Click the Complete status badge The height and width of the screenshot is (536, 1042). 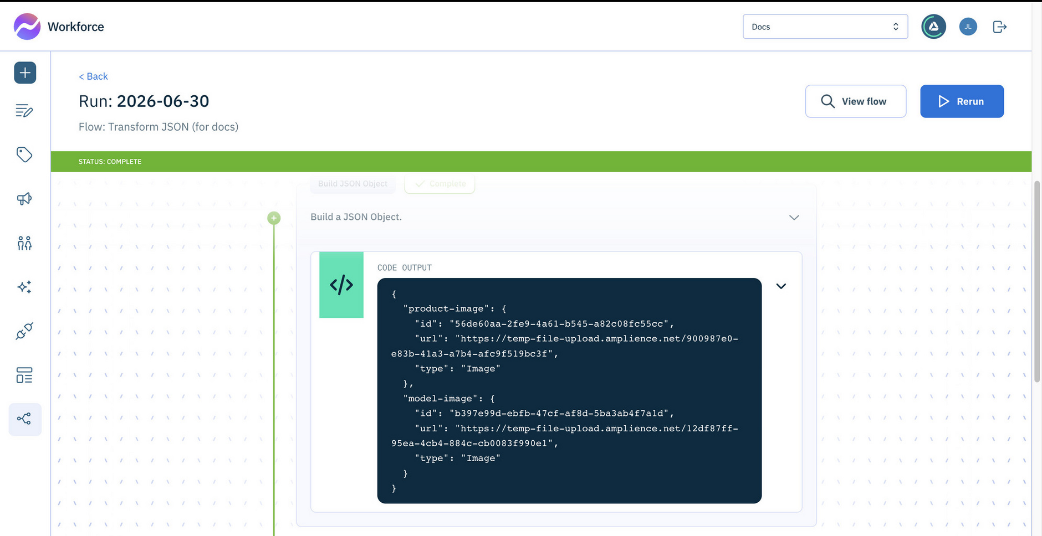[x=440, y=183]
